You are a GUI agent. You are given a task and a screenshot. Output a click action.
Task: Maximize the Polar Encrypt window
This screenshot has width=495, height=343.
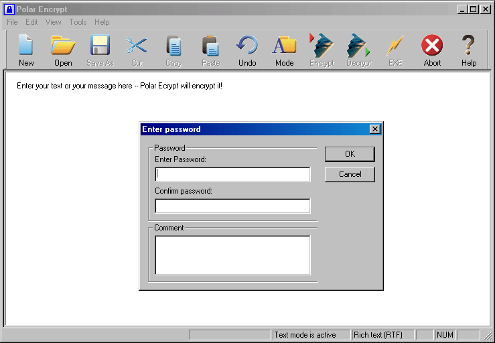coord(473,9)
